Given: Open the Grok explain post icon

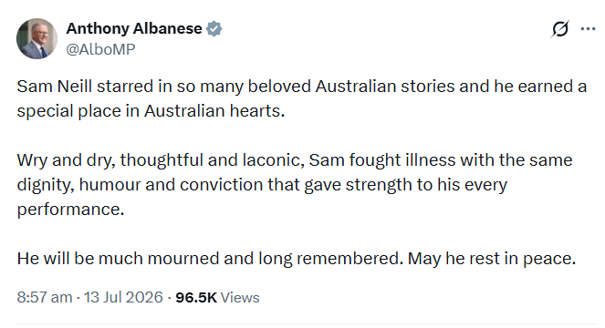Looking at the screenshot, I should 559,29.
